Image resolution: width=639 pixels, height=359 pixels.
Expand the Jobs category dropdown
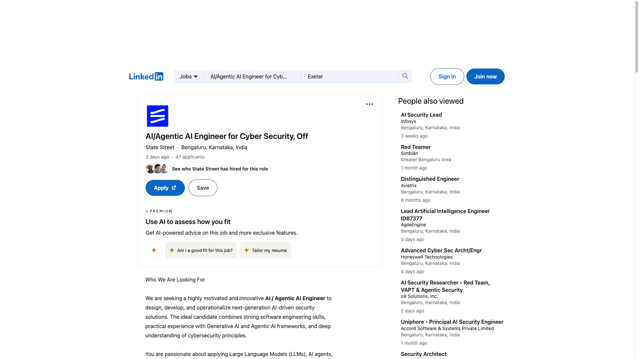point(189,76)
